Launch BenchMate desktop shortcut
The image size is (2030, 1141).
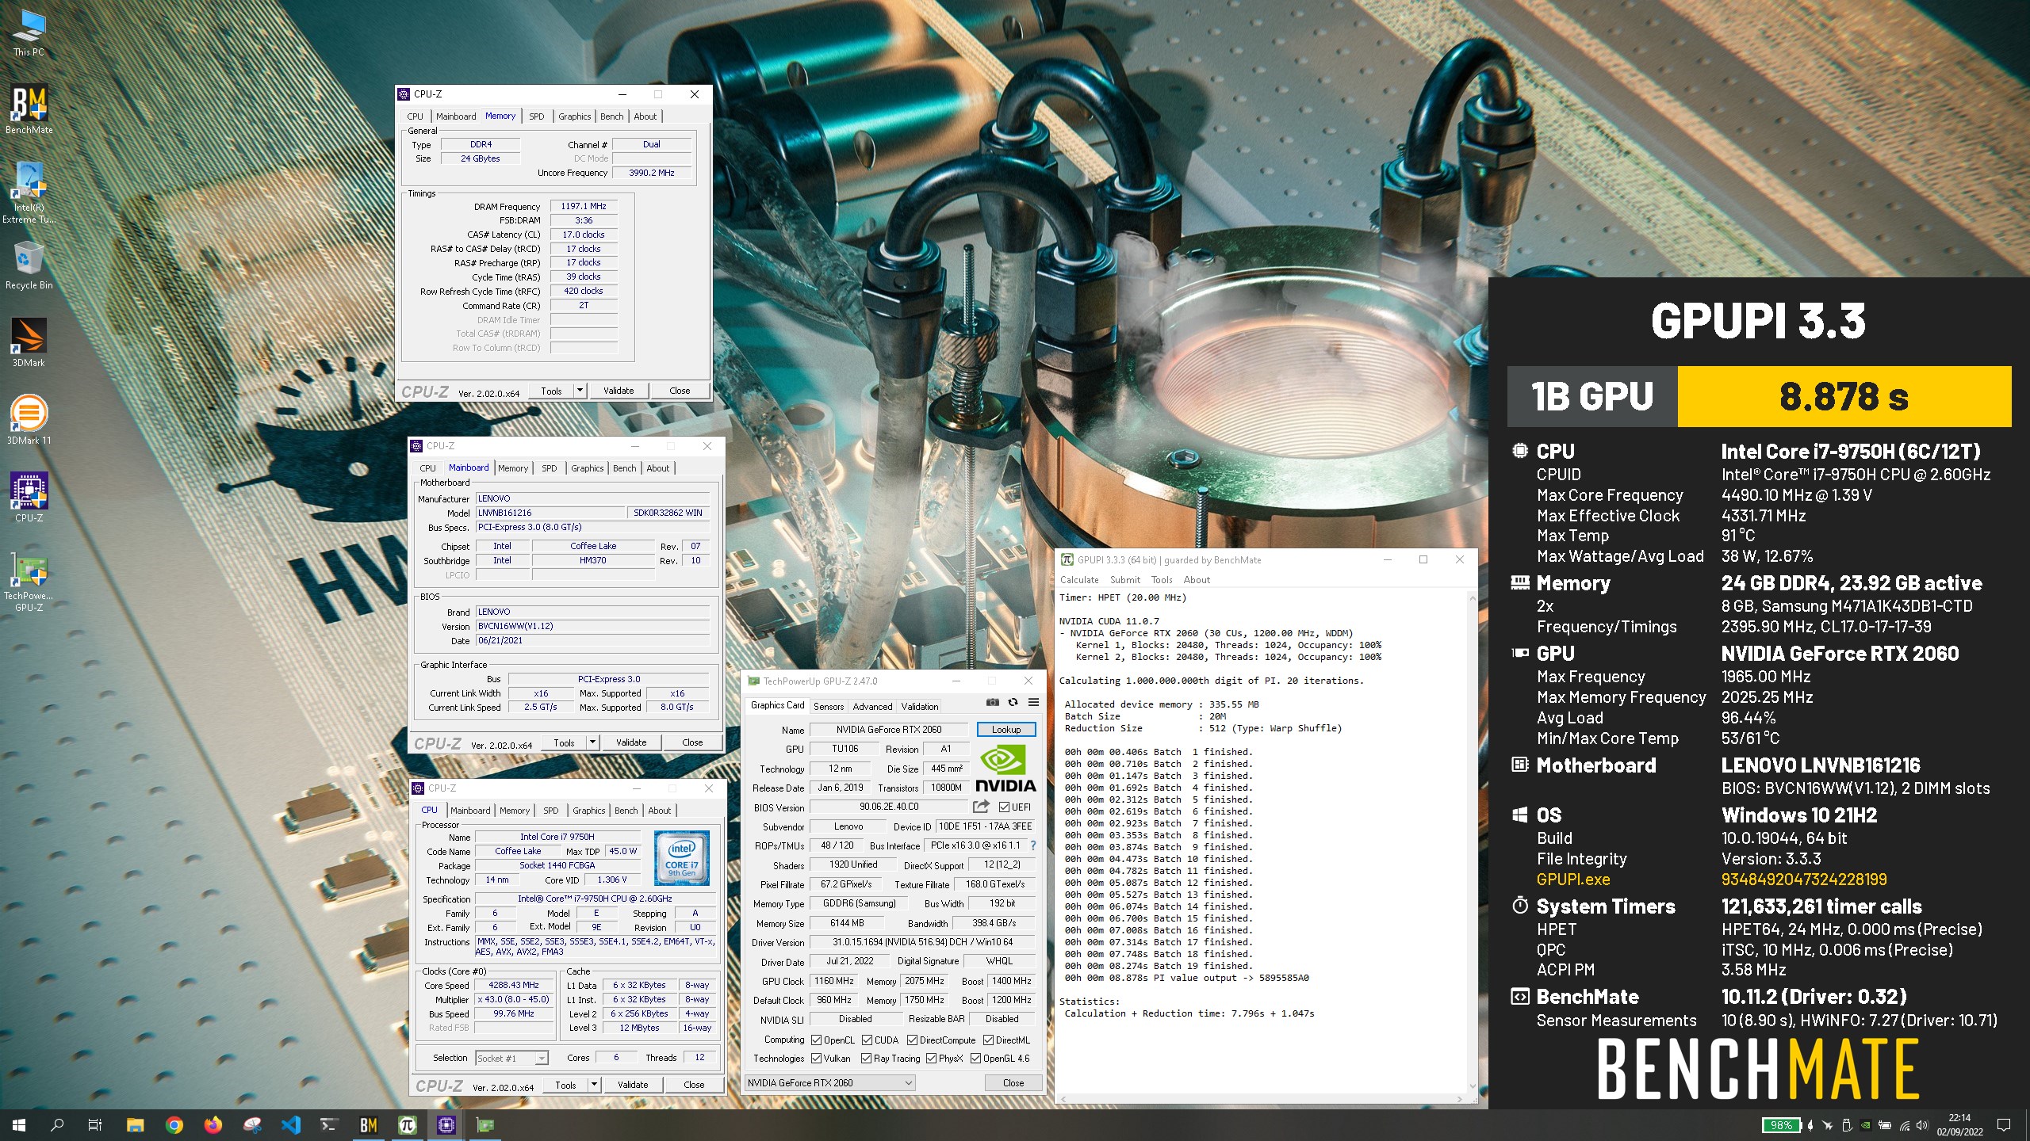[29, 109]
